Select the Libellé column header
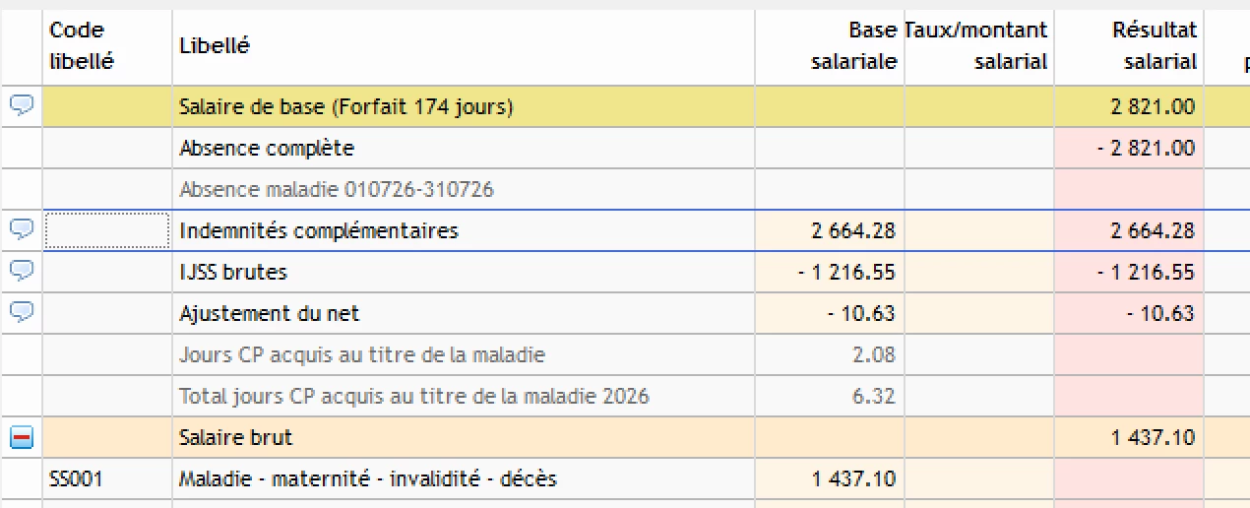Screen dimensions: 1250x508 [x=464, y=46]
